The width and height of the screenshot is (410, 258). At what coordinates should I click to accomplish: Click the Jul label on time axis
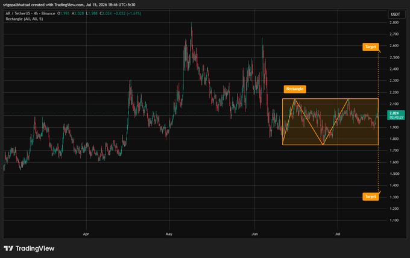(338, 234)
